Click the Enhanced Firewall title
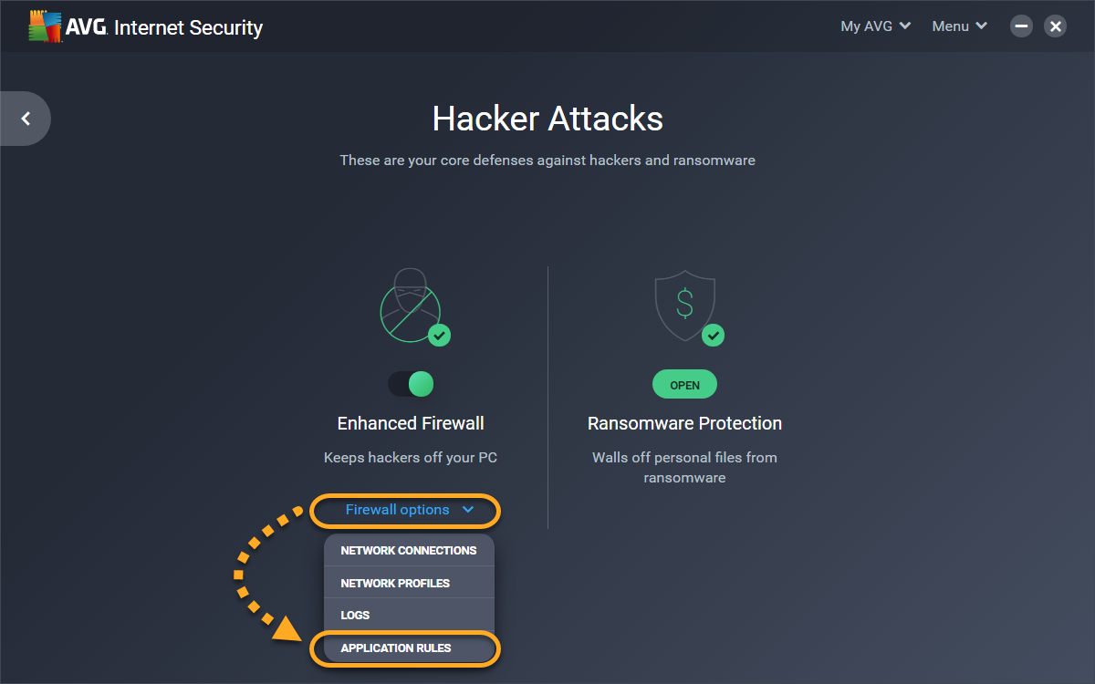Image resolution: width=1095 pixels, height=684 pixels. pyautogui.click(x=411, y=423)
